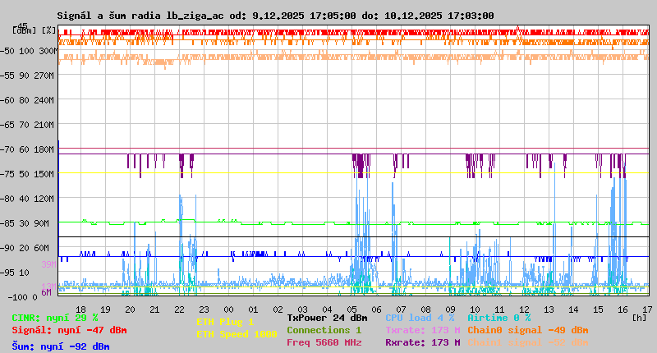
Task: Select the TxPower 24 dBm label
Action: pos(327,318)
